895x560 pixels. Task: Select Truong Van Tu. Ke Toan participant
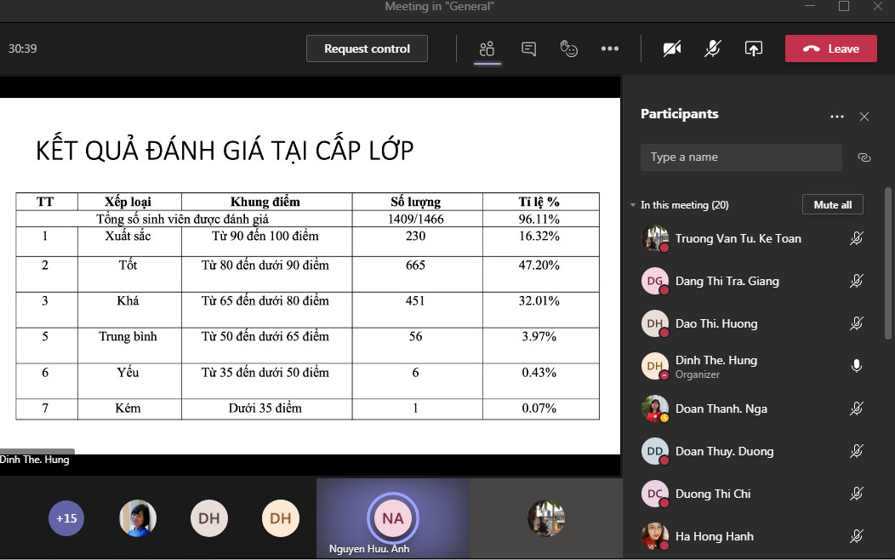pos(738,238)
